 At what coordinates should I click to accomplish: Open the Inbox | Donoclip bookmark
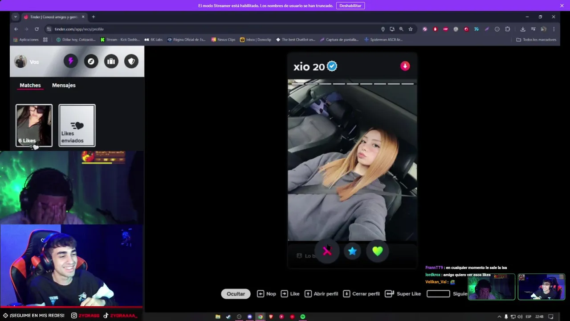256,40
